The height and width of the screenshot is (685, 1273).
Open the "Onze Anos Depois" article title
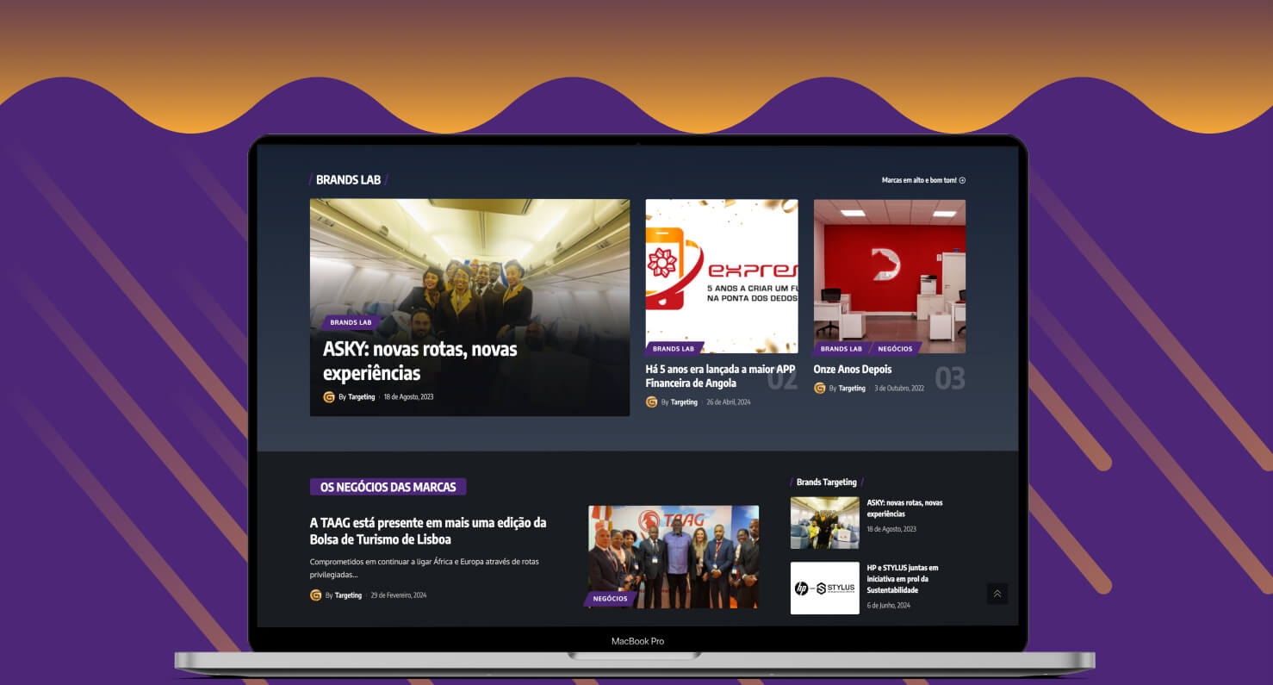[x=852, y=370]
